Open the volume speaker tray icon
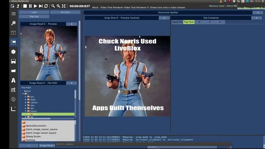Screen dimensions: 265x149 (252, 1)
